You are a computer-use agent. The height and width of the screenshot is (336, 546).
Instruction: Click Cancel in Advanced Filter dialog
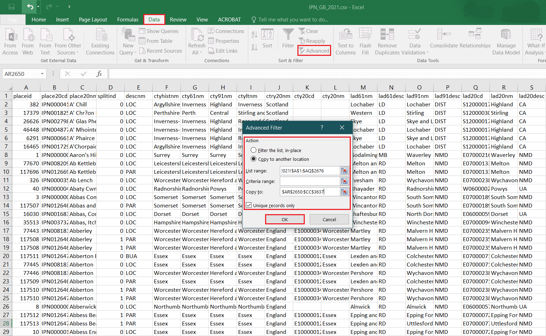coord(329,219)
